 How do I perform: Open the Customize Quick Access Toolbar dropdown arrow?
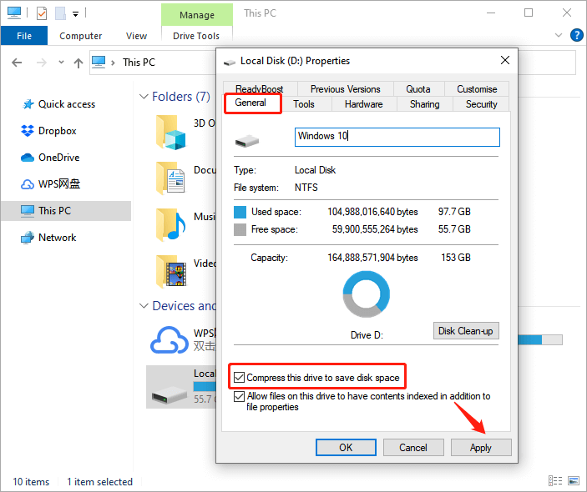pos(76,14)
